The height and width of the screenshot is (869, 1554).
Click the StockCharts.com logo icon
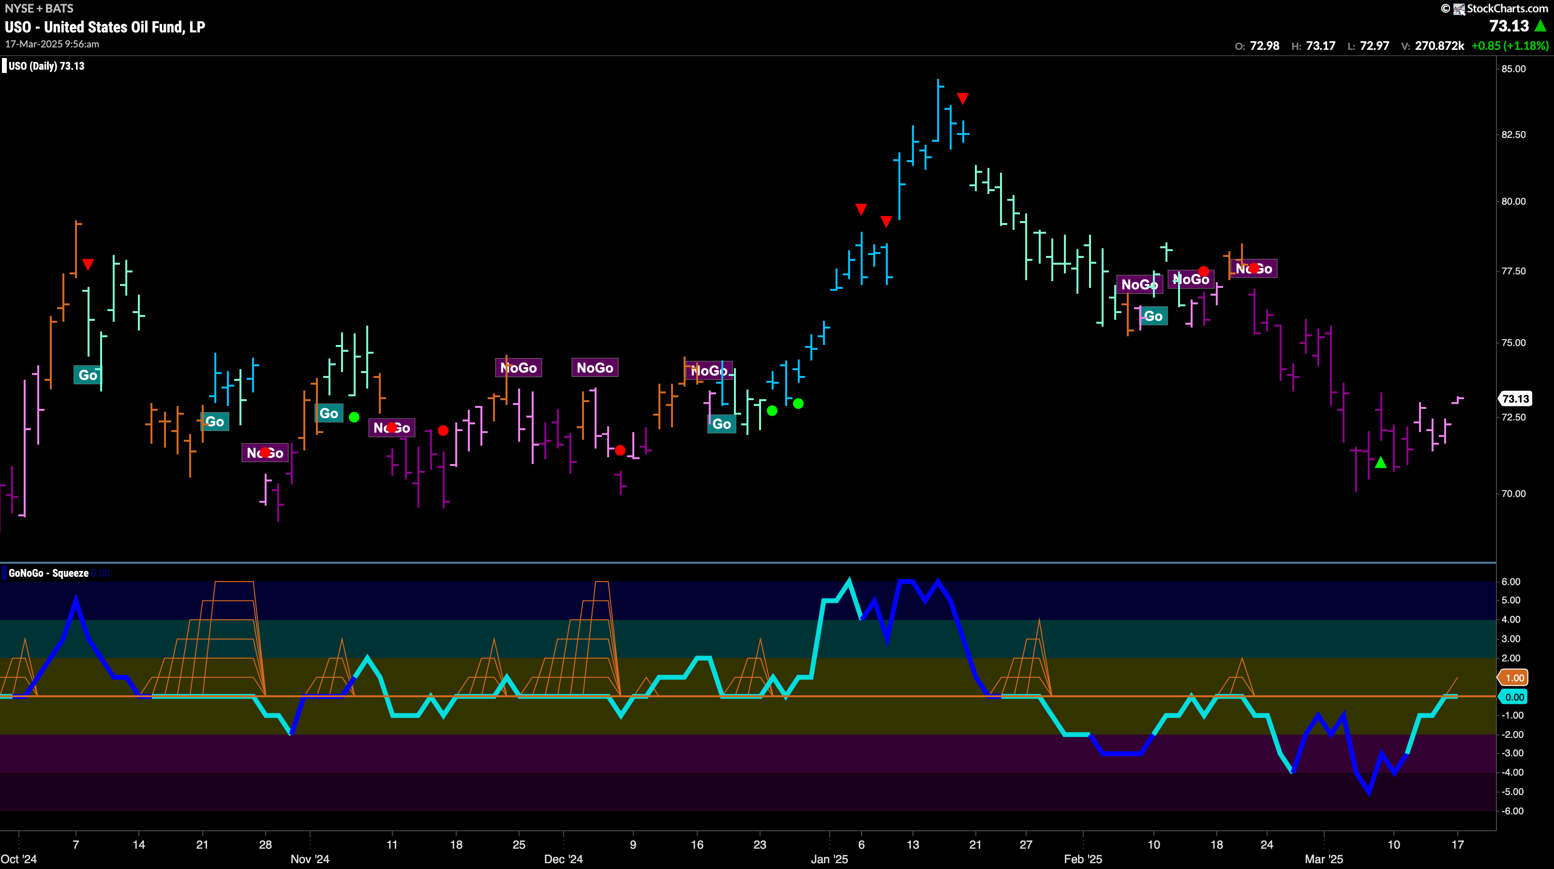pyautogui.click(x=1459, y=8)
